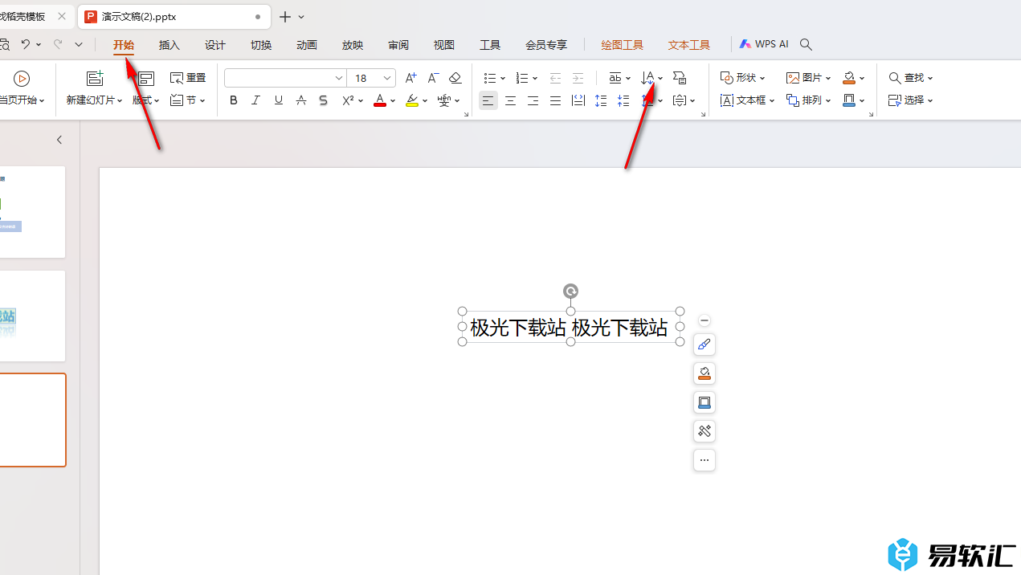Switch to the Home (开始) tab

tap(124, 45)
